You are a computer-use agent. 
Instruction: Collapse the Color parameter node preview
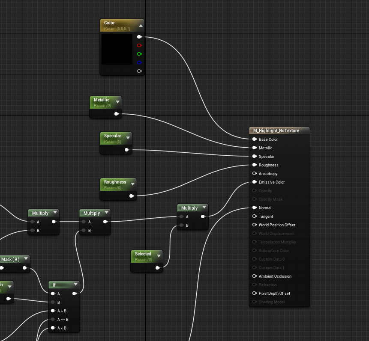tap(141, 26)
